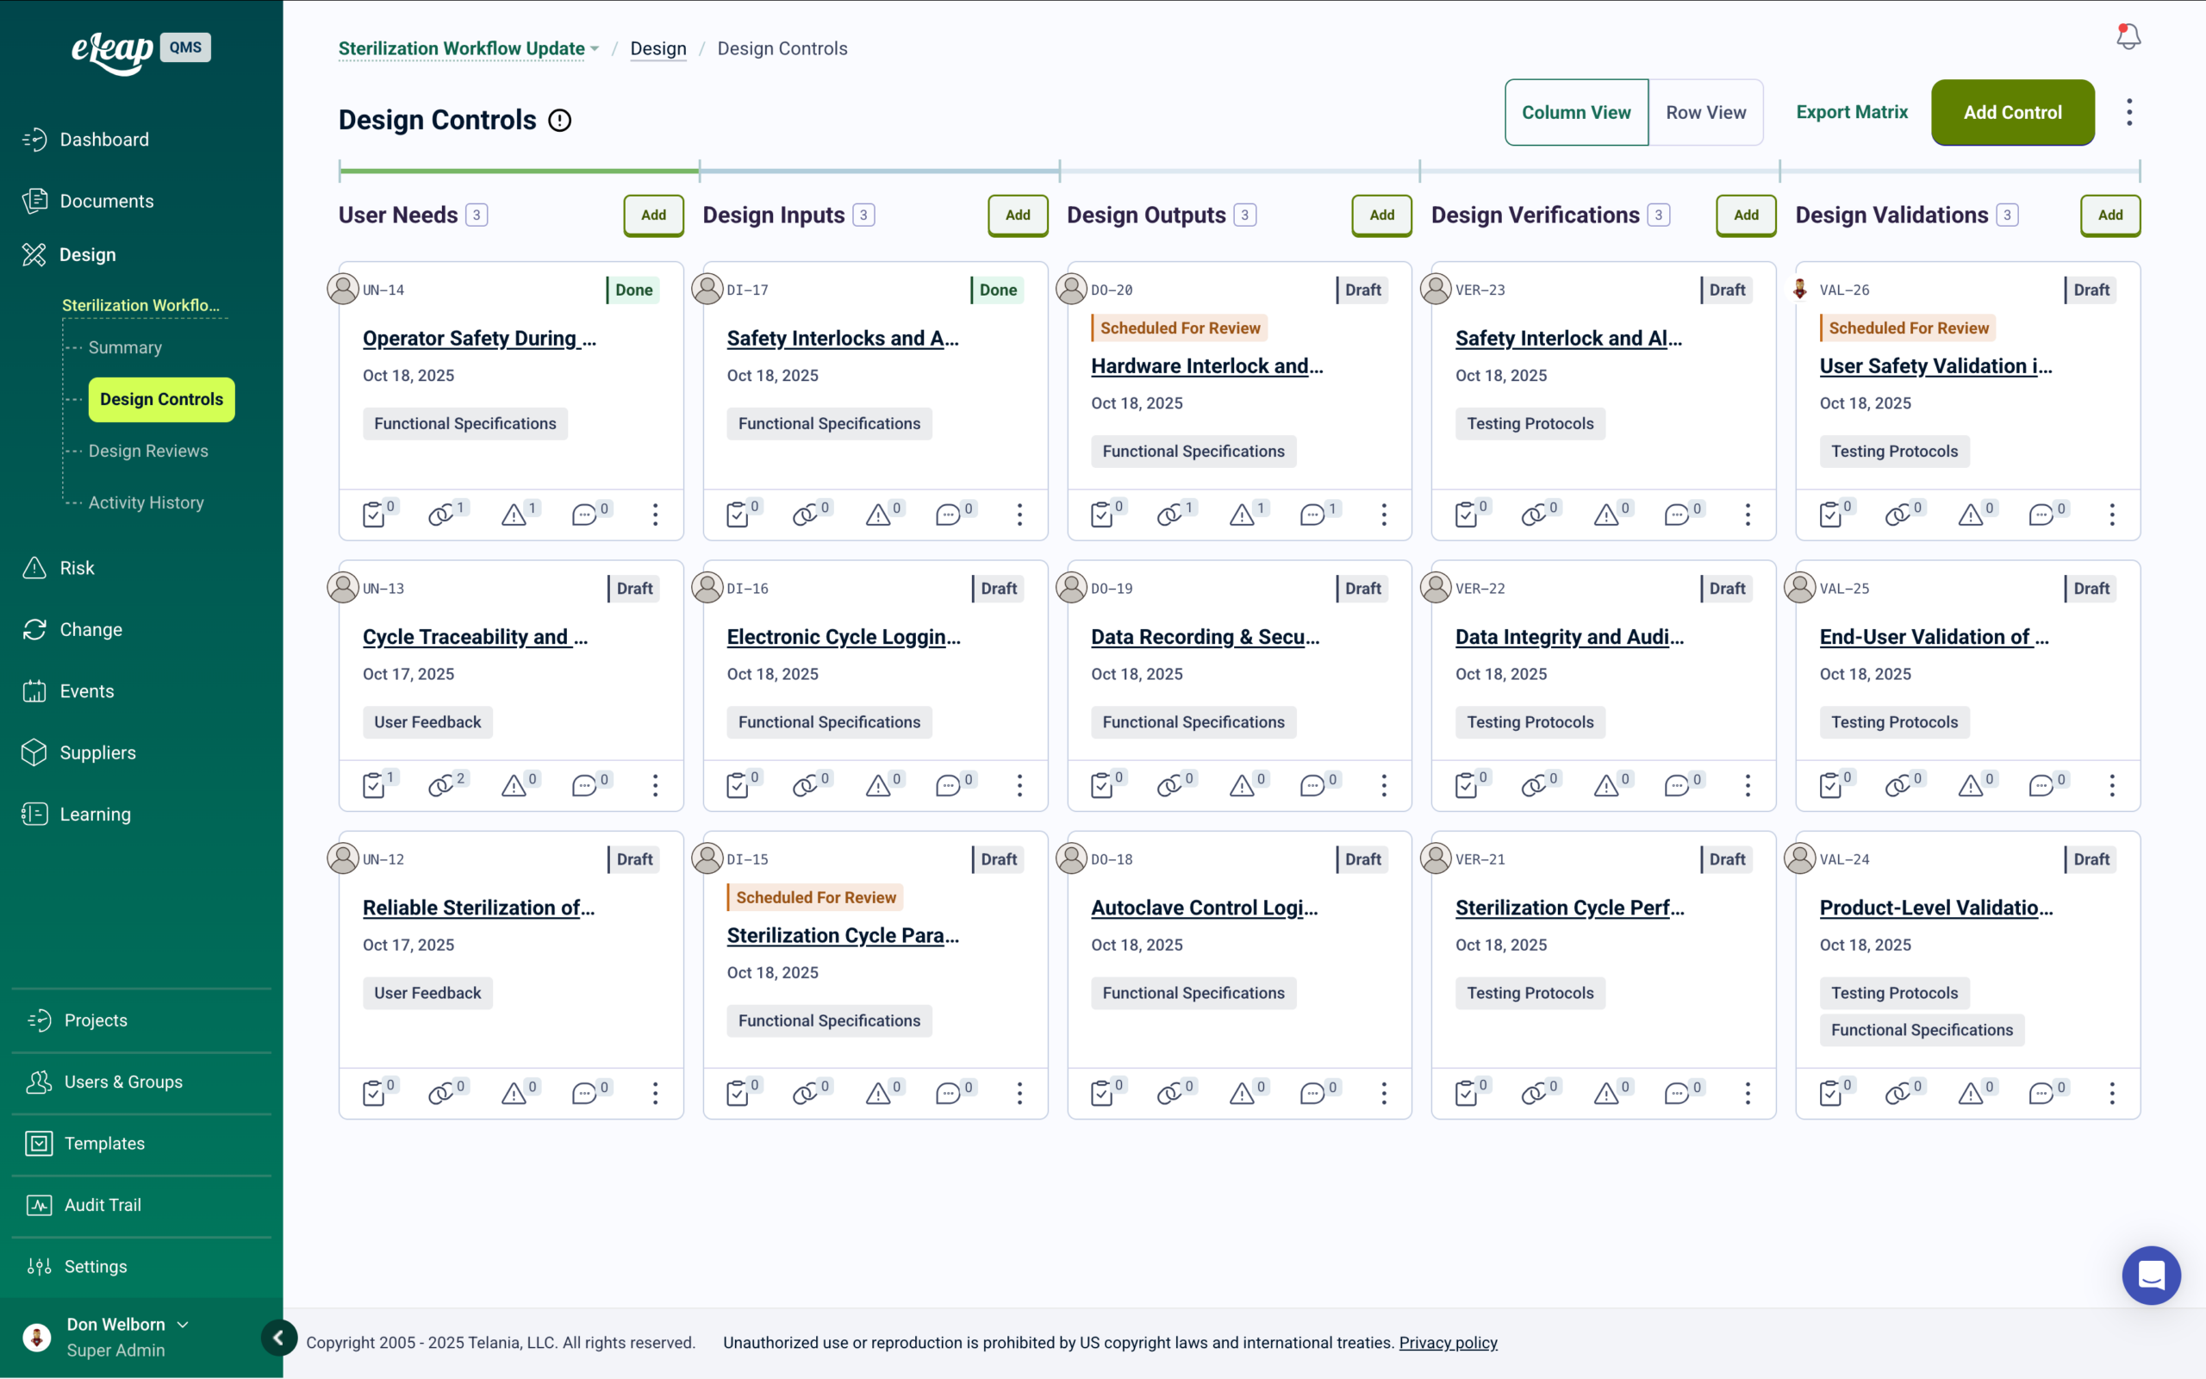
Task: Select the Column View toggle
Action: [x=1575, y=112]
